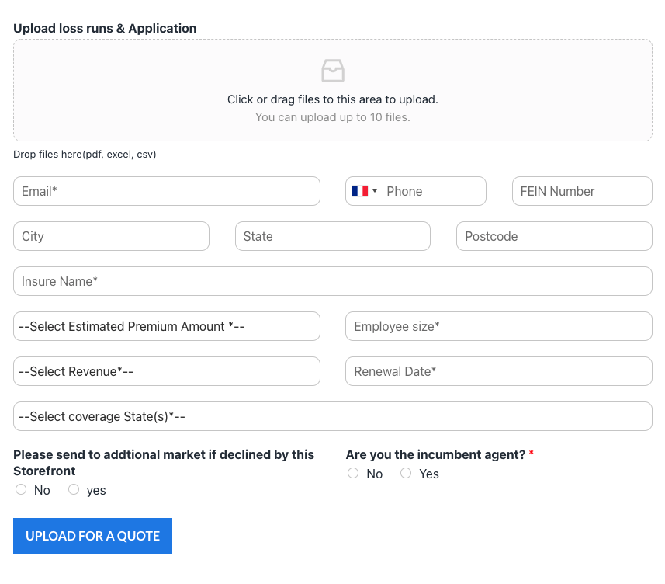Screen dimensions: 665x584
Task: Open the Select Revenue dropdown
Action: coord(167,371)
